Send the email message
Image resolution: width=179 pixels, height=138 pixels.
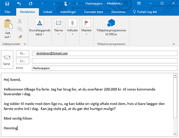point(7,59)
